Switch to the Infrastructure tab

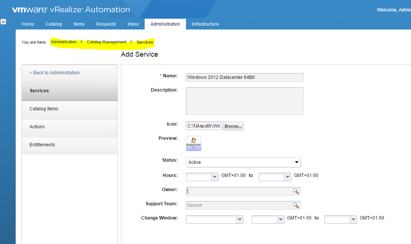pos(205,24)
